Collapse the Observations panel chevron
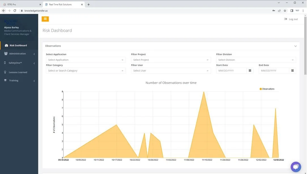This screenshot has width=307, height=174. point(295,46)
